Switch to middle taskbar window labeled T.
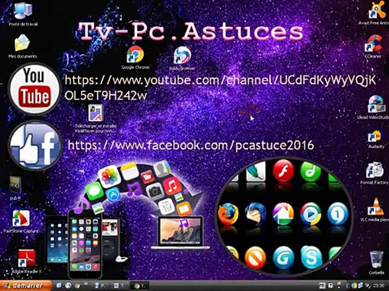 [x=120, y=286]
